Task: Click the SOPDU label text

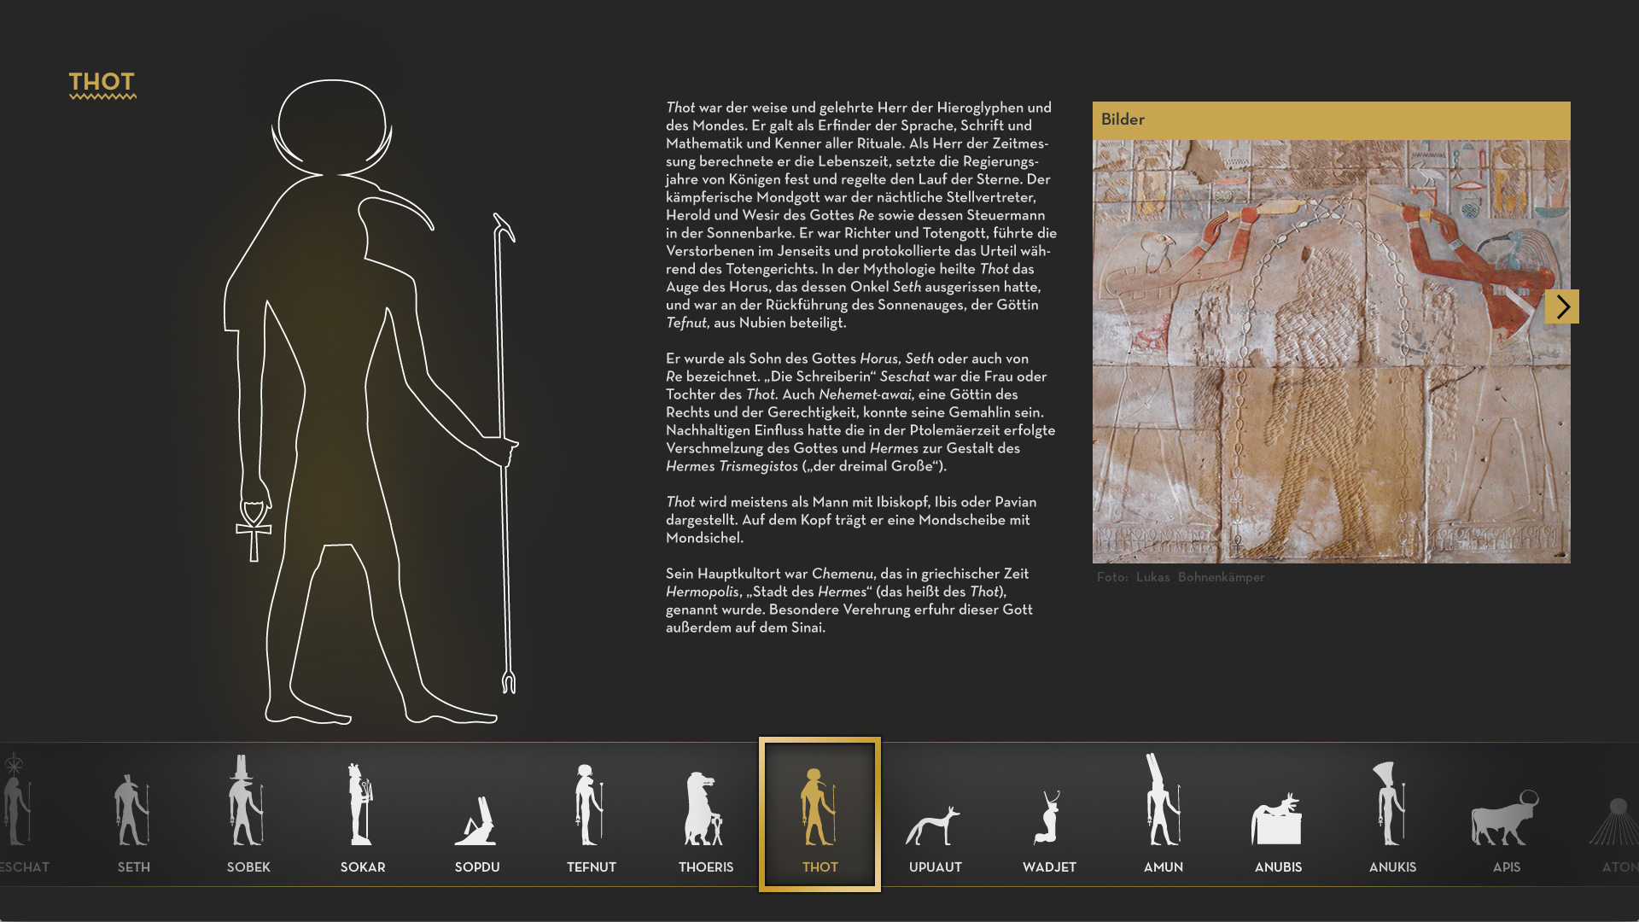Action: coord(477,867)
